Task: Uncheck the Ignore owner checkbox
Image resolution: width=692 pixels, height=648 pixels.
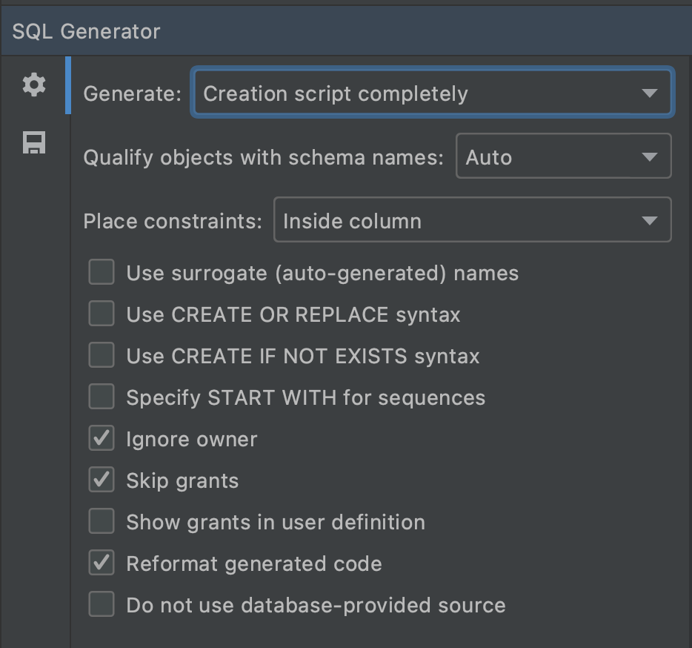Action: (102, 439)
